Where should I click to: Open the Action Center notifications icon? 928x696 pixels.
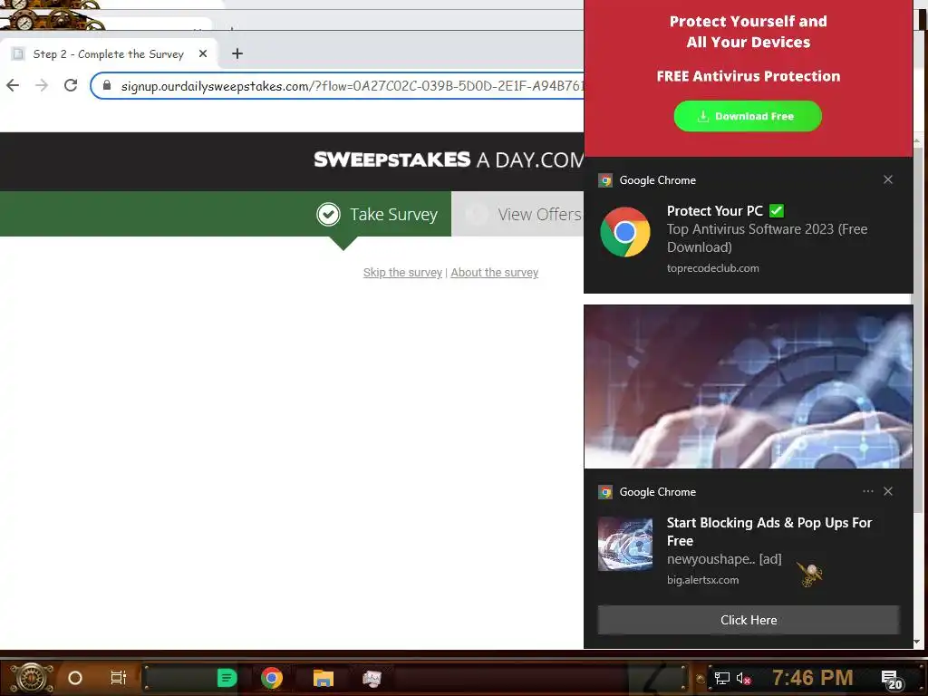[891, 679]
